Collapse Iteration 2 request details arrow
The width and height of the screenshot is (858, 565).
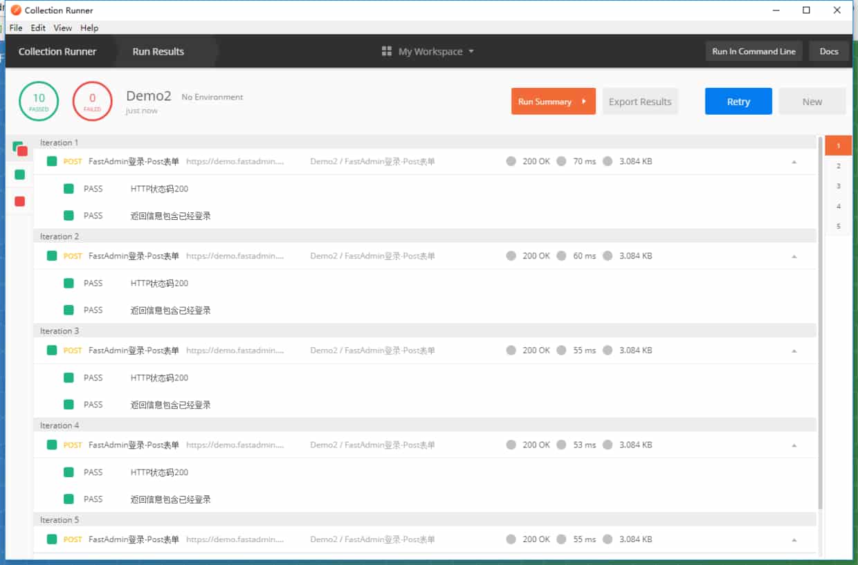pyautogui.click(x=794, y=257)
